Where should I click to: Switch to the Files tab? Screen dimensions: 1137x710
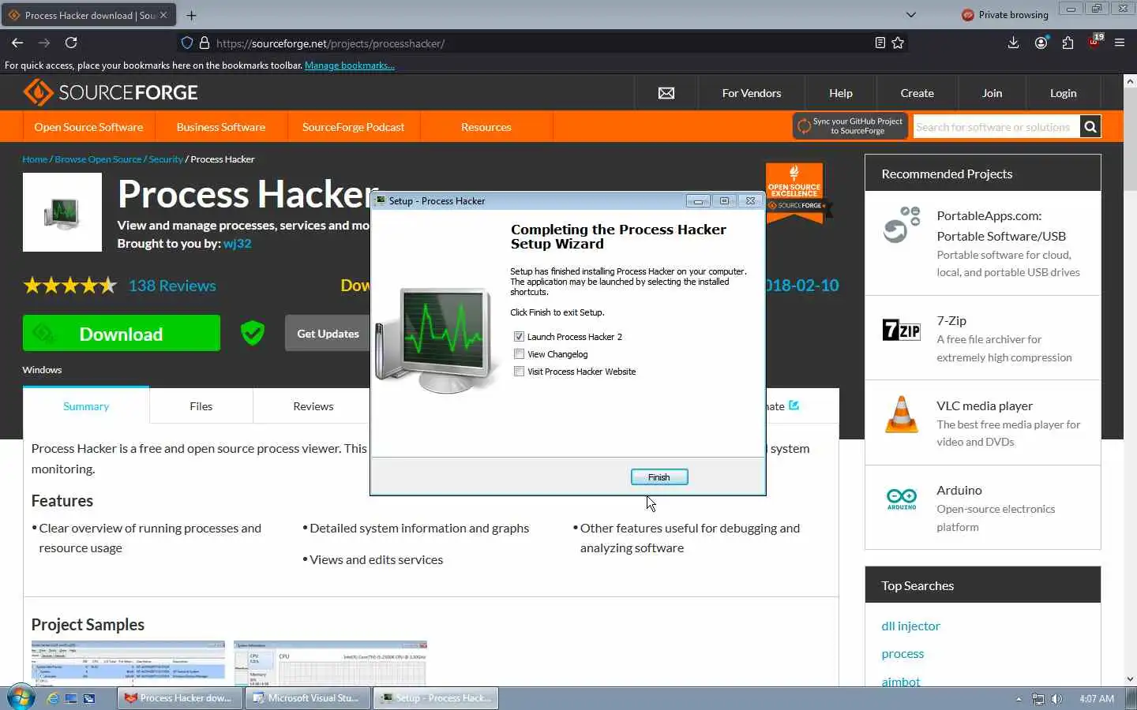point(201,406)
